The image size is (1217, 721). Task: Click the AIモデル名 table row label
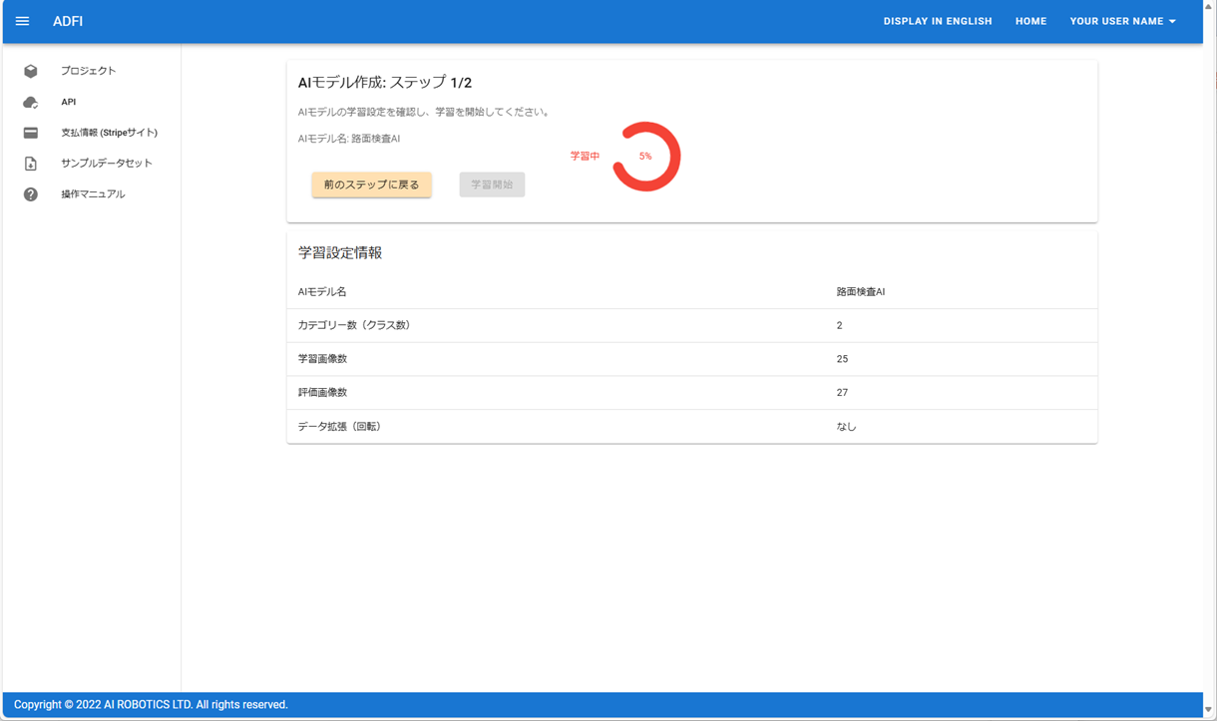[x=322, y=292]
